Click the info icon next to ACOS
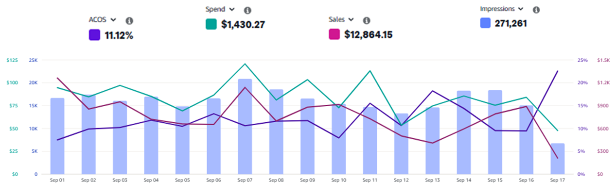The height and width of the screenshot is (196, 616). [x=129, y=21]
